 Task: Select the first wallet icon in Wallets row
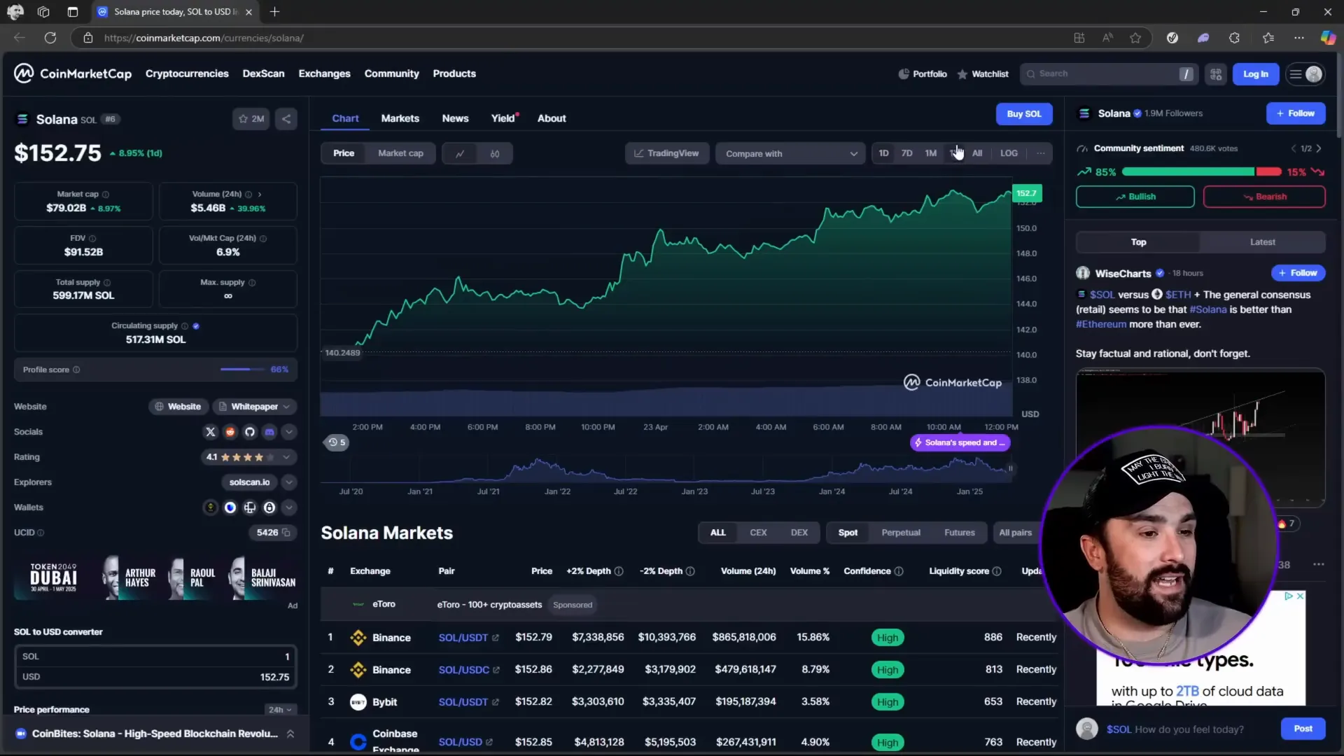coord(210,507)
